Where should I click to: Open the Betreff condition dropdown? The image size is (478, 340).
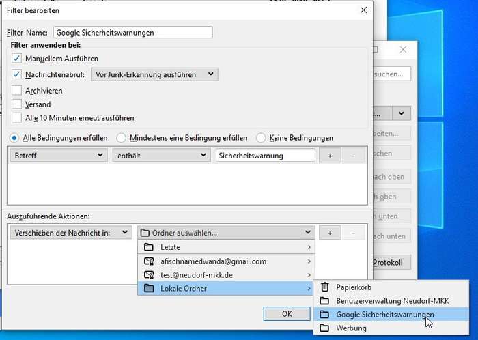point(57,156)
